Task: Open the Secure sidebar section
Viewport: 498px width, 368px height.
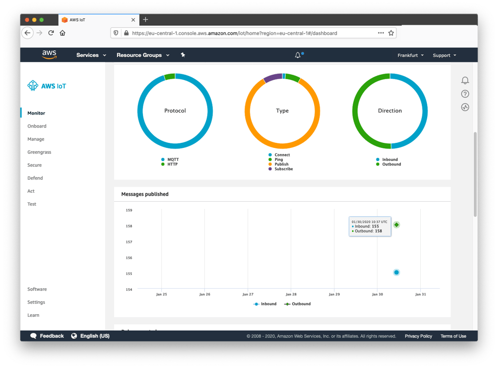Action: click(35, 165)
